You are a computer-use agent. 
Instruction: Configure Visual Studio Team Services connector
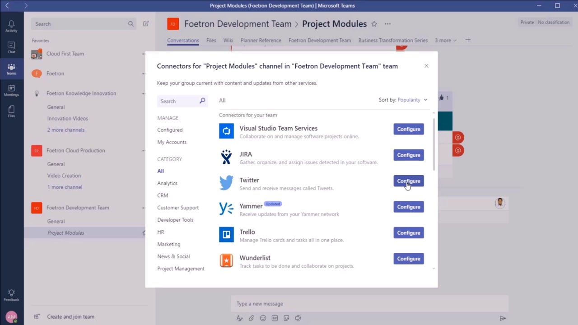click(409, 129)
